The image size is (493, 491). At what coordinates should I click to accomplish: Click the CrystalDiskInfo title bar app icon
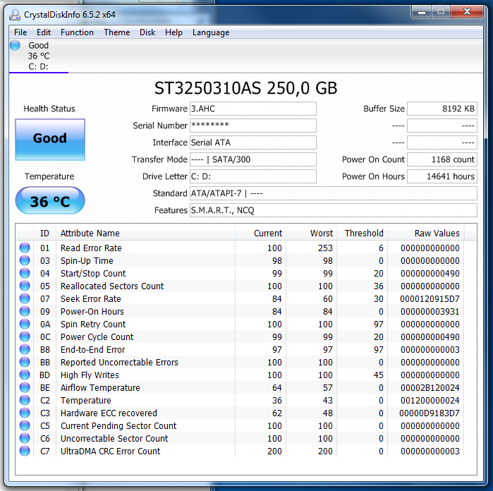(15, 15)
